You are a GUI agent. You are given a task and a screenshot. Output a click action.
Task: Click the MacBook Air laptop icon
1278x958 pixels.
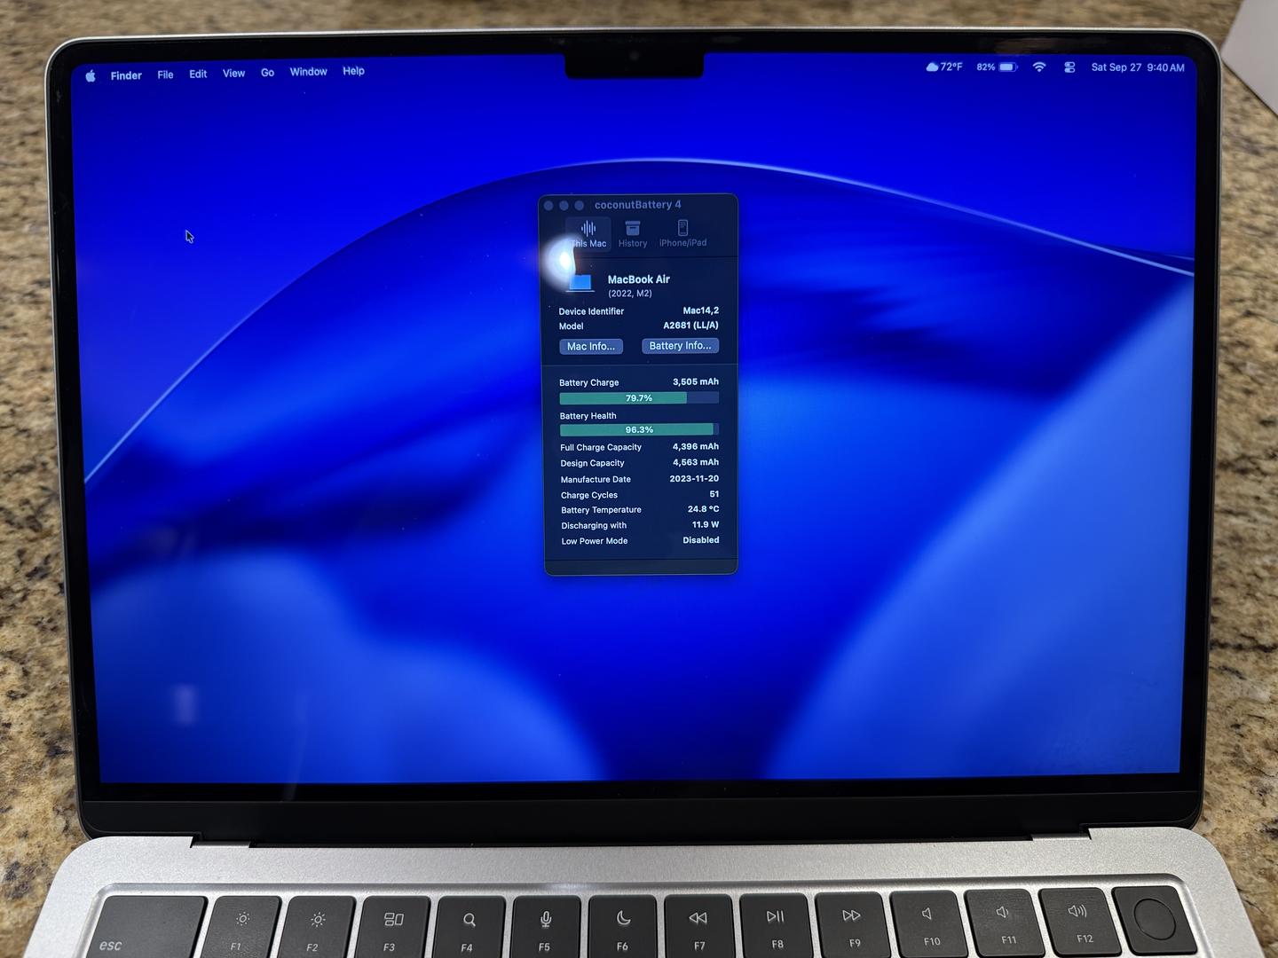pos(580,283)
